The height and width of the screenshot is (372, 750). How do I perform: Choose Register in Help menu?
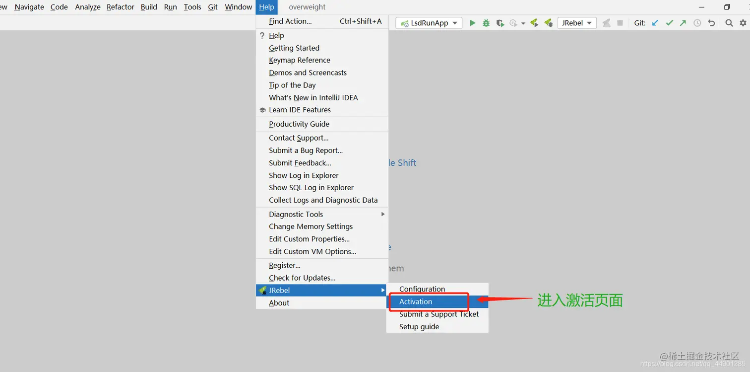(321, 265)
